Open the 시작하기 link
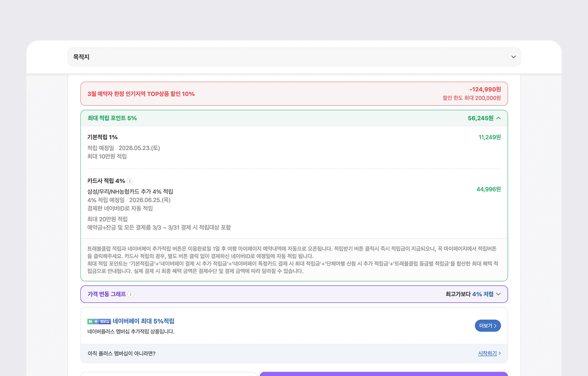 pos(490,353)
